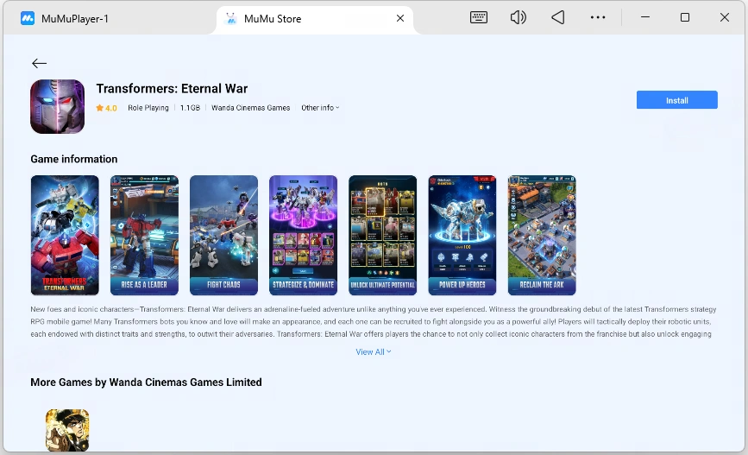Open the Strategize & Dominate screenshot
748x455 pixels.
[304, 235]
